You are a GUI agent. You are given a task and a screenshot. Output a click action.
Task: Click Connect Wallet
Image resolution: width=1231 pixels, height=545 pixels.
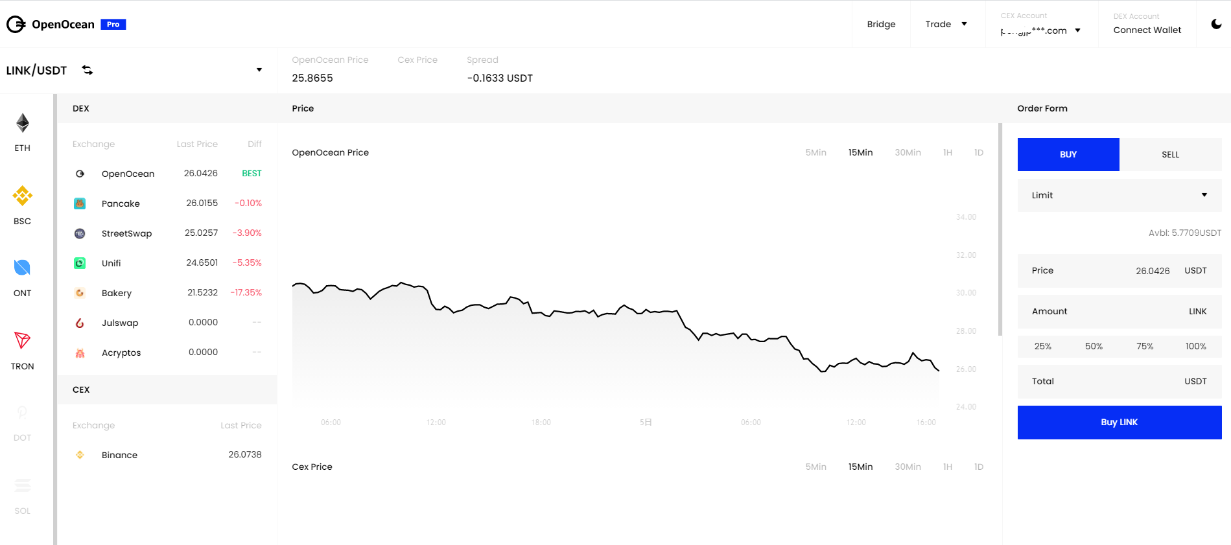[x=1147, y=30]
